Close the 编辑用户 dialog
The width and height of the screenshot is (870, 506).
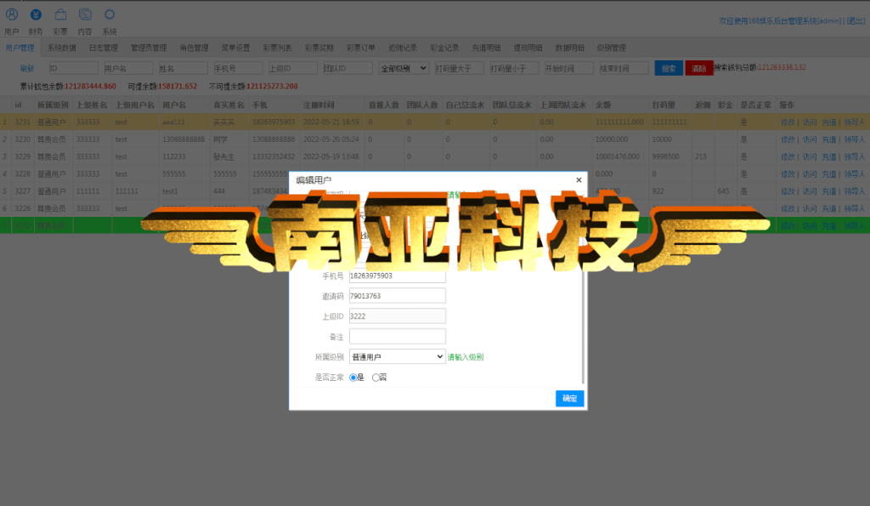[x=579, y=180]
